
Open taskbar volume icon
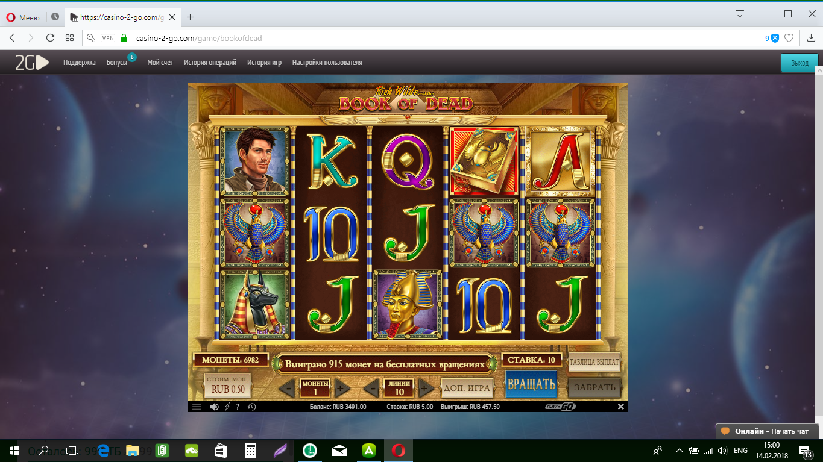pos(722,450)
